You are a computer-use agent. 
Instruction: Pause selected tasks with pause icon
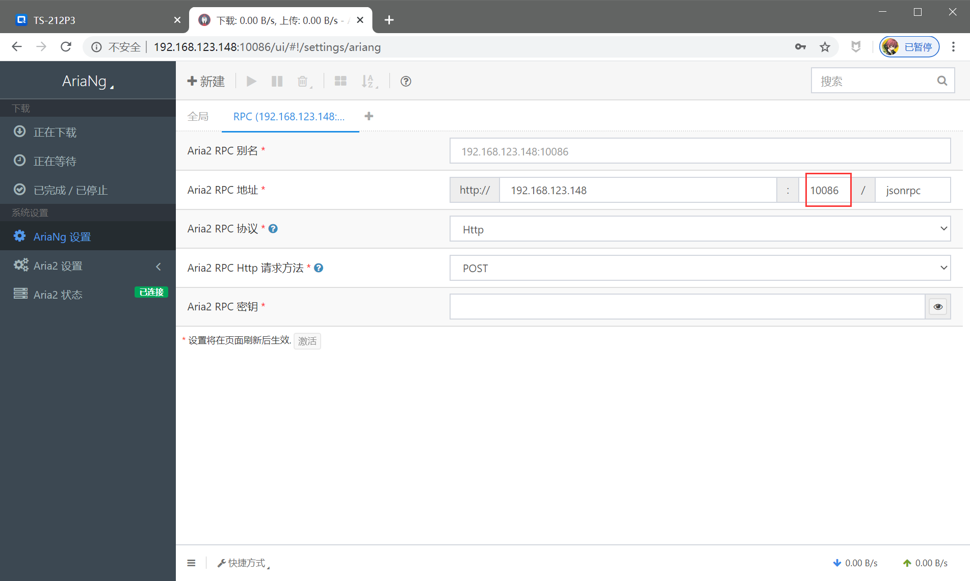point(277,82)
